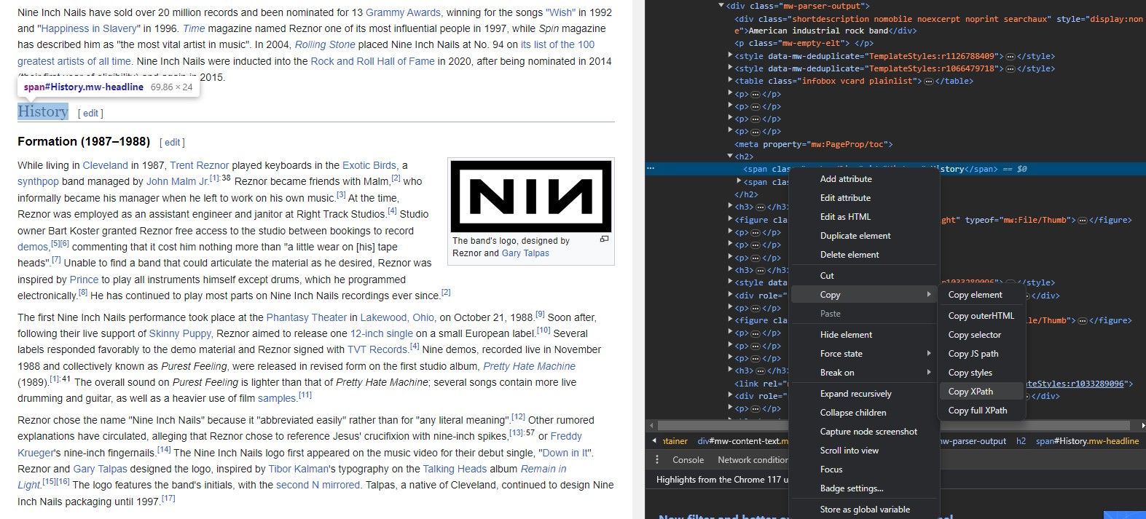Select Copy selector in the Copy submenu
The height and width of the screenshot is (519, 1146).
[974, 335]
